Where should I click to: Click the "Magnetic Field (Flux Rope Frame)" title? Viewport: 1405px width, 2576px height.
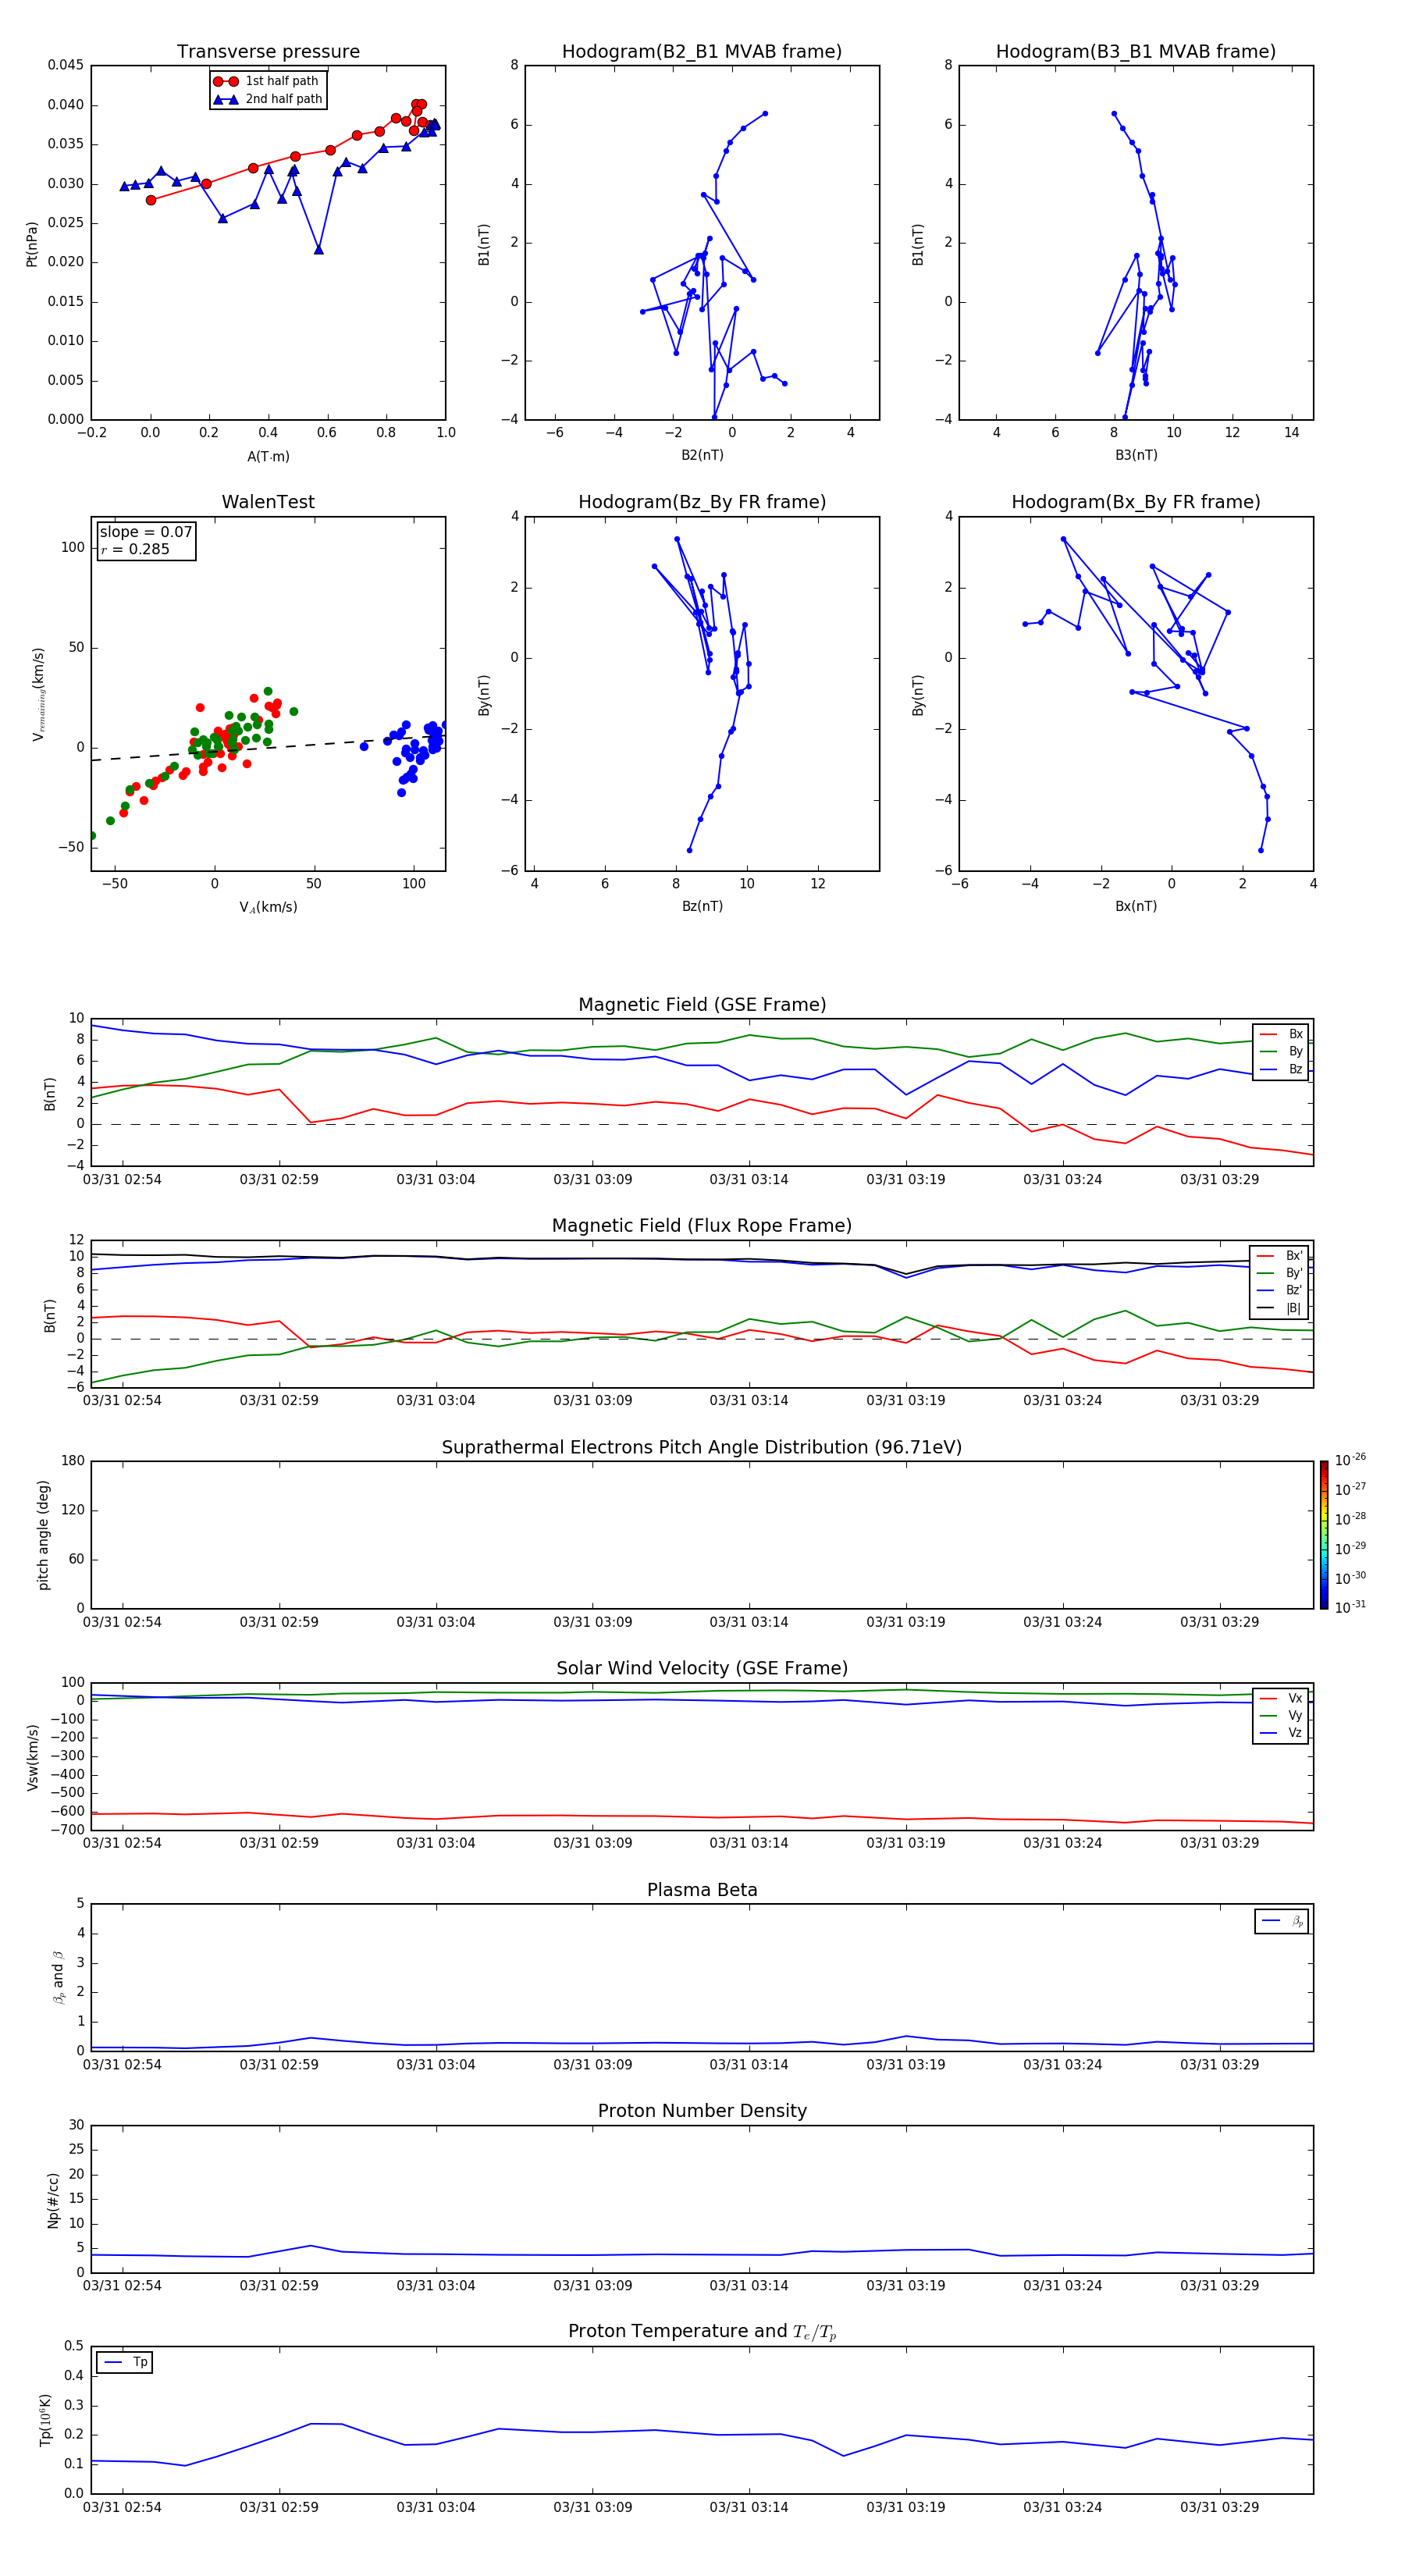702,1226
